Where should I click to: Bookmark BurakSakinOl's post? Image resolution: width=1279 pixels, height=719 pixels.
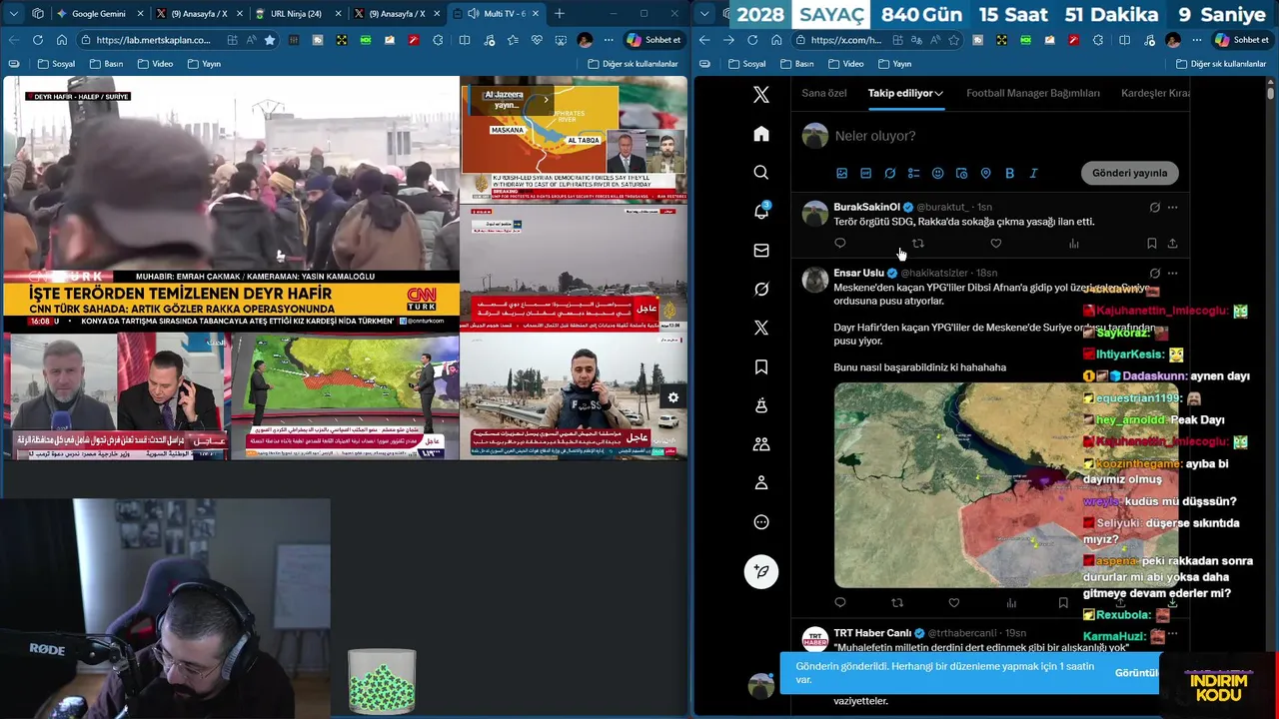click(1151, 244)
